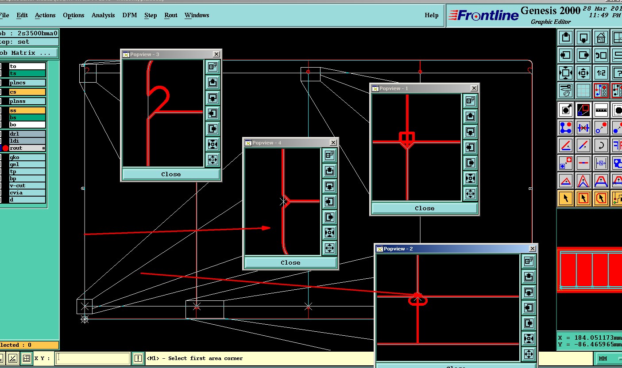Image resolution: width=622 pixels, height=368 pixels.
Task: Select the connected blue-red dots tool
Action: (566, 128)
